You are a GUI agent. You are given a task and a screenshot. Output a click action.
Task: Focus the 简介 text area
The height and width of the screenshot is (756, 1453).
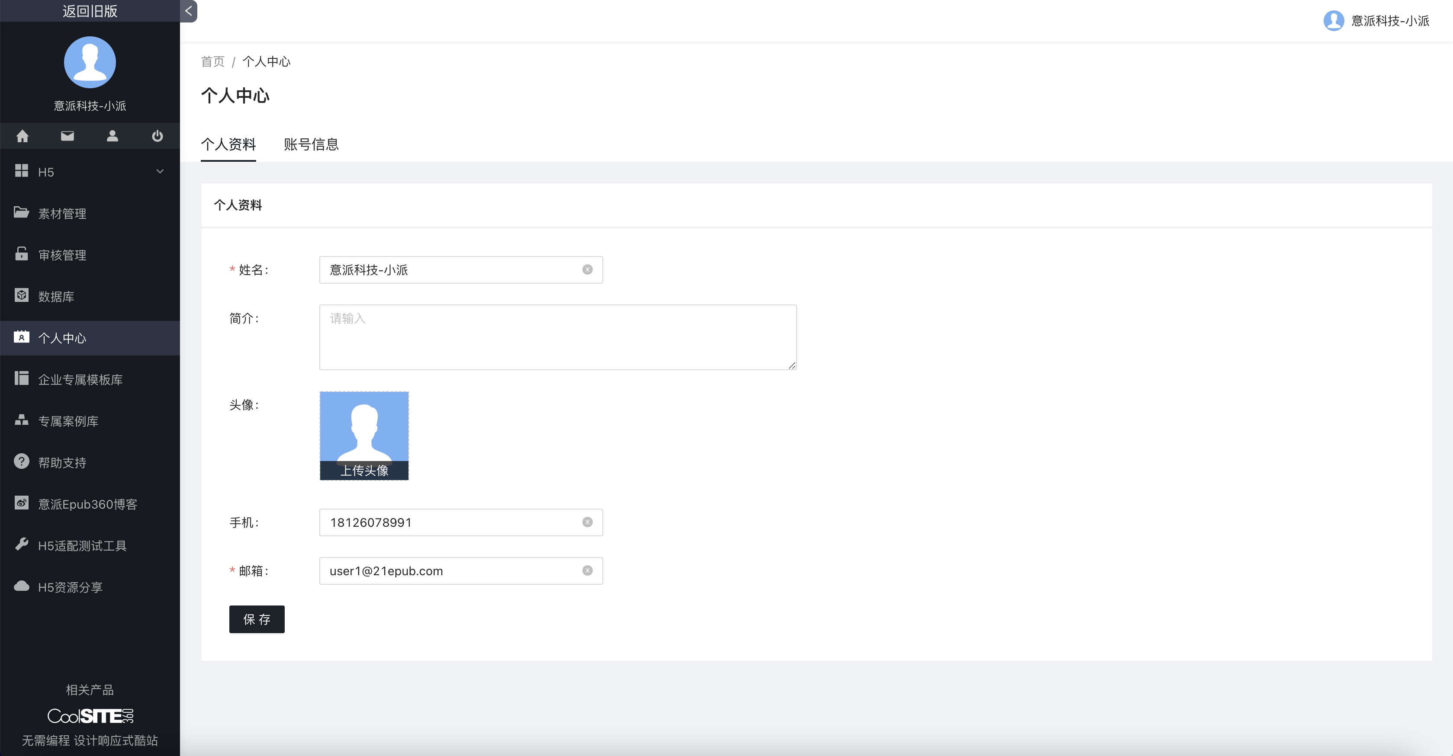(x=557, y=337)
